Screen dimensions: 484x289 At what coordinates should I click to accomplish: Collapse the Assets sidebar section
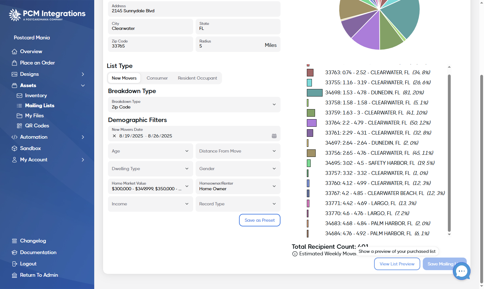click(83, 86)
